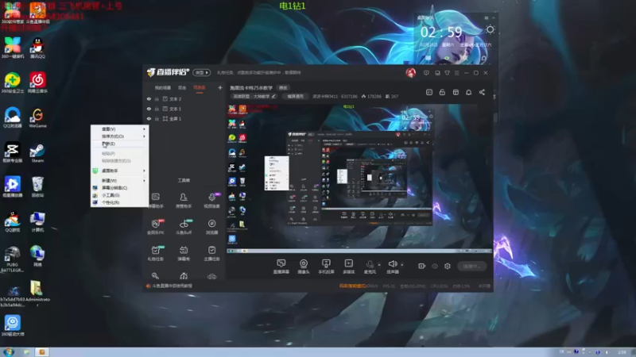Open 查看(V) submenu in context menu
Viewport: 636px width, 357px height.
click(120, 129)
